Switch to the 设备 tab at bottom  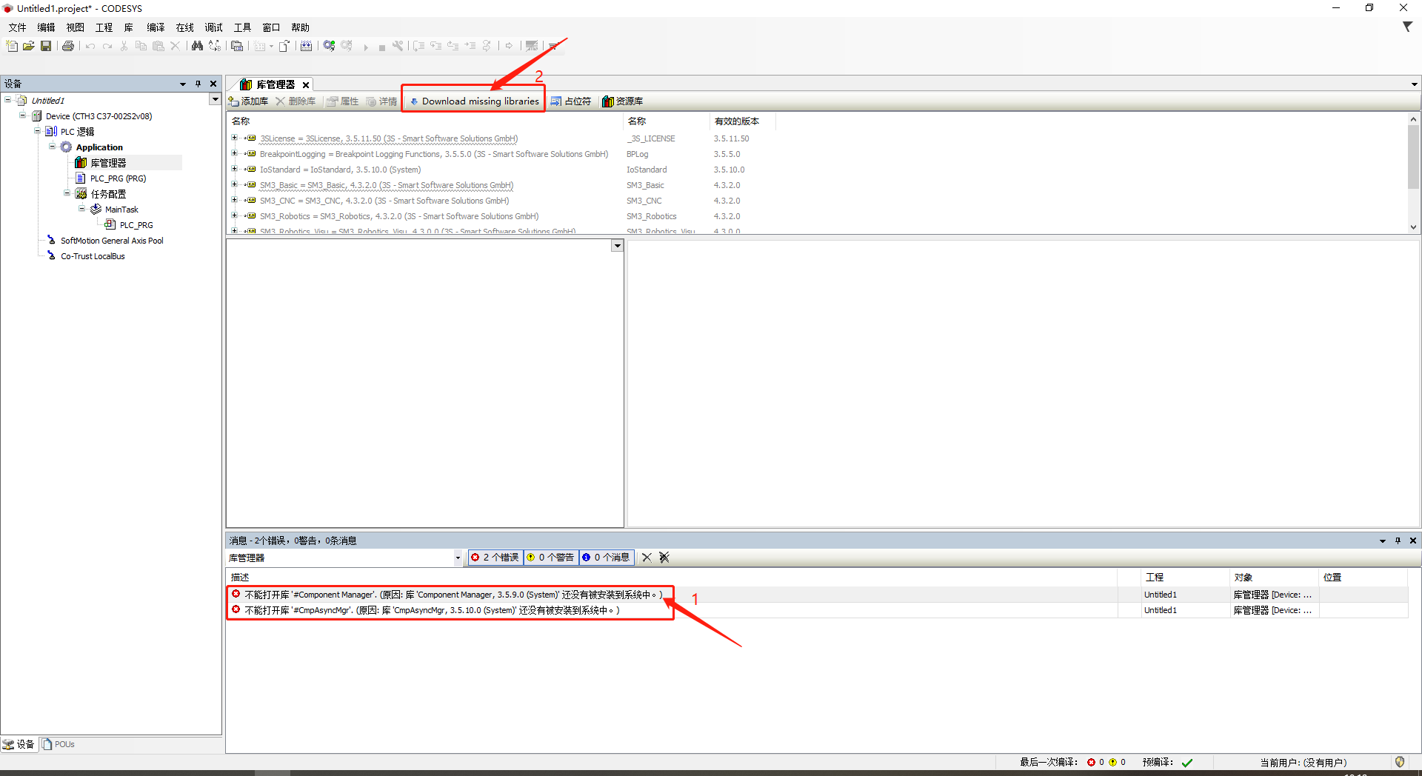pos(19,744)
